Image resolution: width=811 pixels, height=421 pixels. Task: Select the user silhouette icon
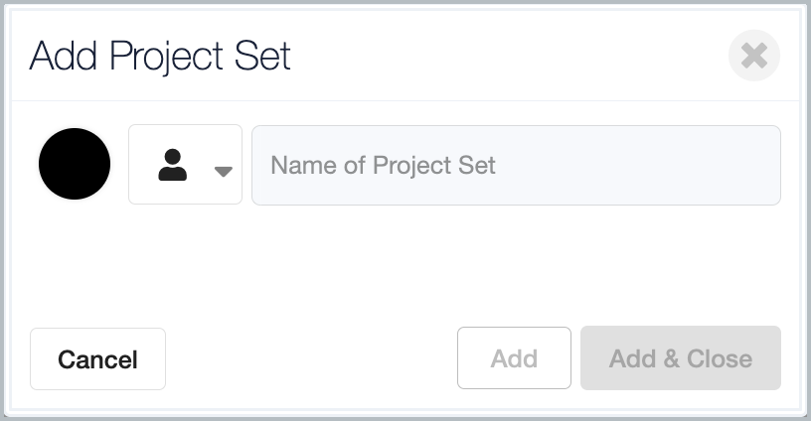coord(172,165)
